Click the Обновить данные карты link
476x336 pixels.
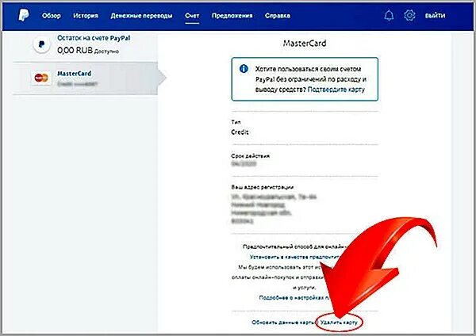(283, 323)
